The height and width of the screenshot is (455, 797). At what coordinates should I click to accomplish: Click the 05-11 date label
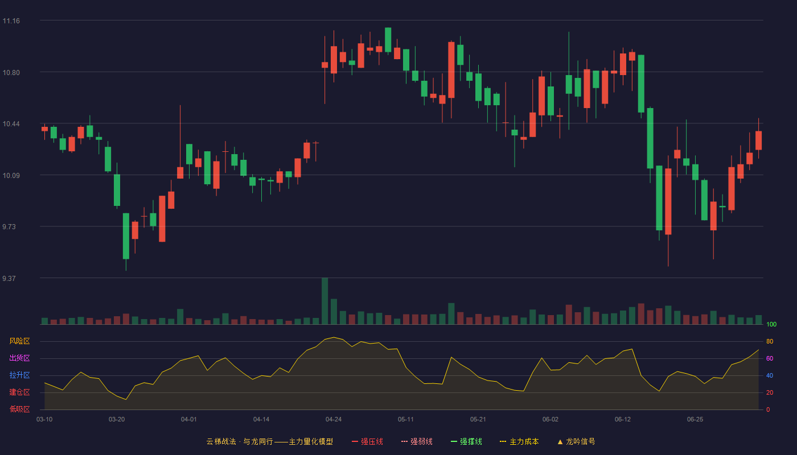click(x=406, y=419)
